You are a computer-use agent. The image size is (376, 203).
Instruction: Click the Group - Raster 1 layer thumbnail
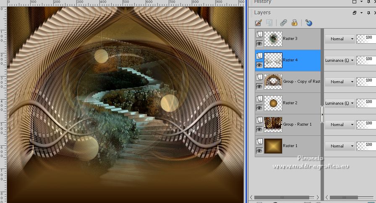click(273, 124)
